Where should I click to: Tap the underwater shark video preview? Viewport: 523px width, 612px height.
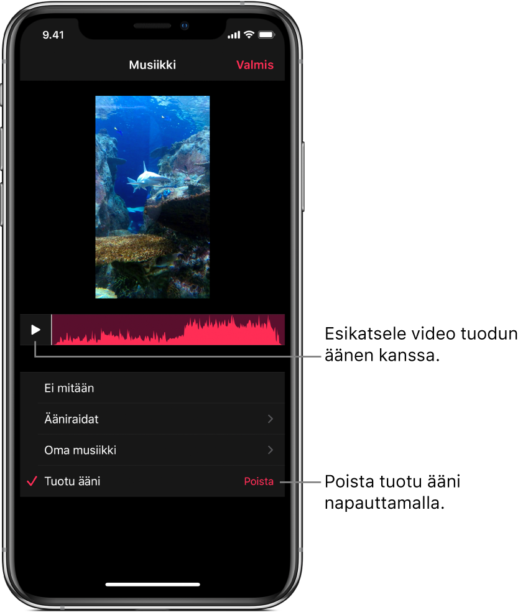click(x=152, y=197)
